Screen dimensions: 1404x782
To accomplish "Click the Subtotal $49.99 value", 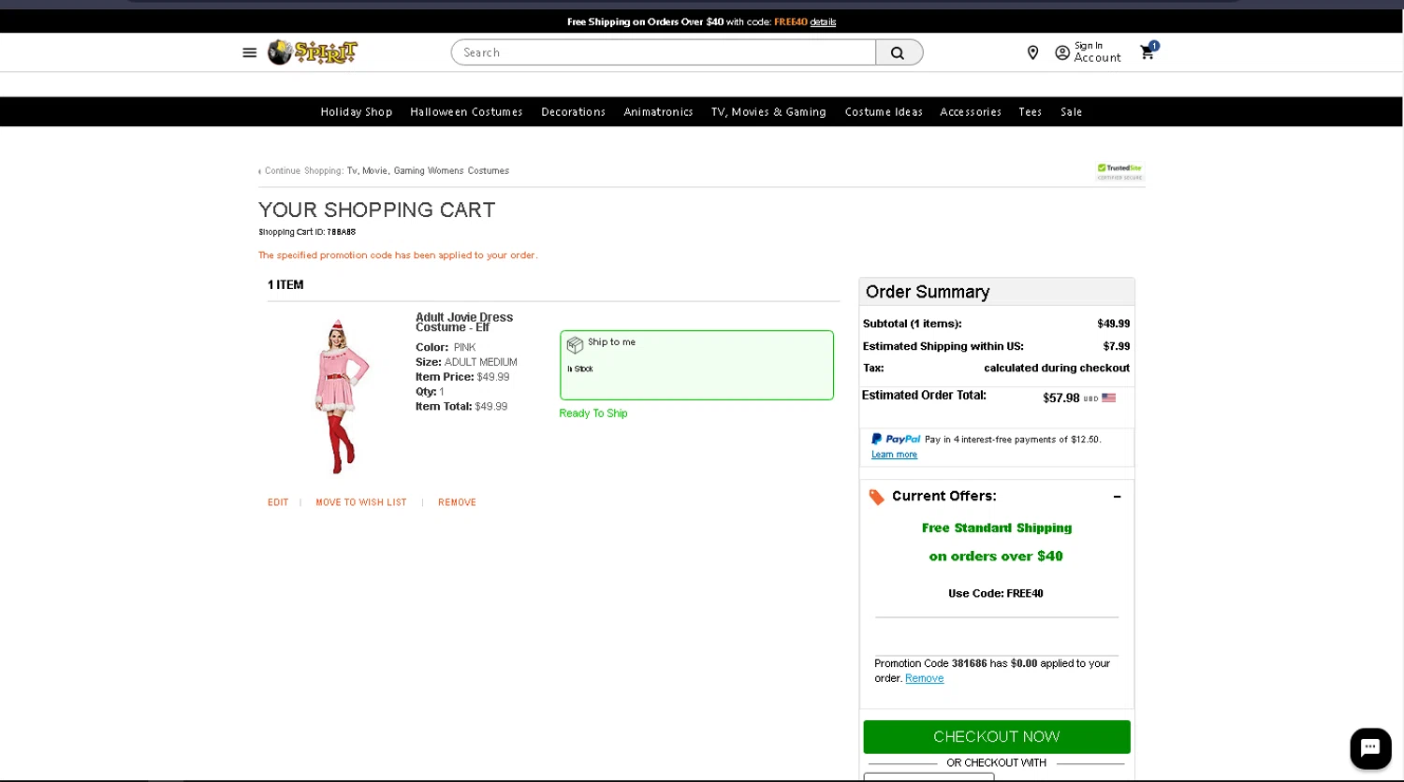I will [1113, 324].
